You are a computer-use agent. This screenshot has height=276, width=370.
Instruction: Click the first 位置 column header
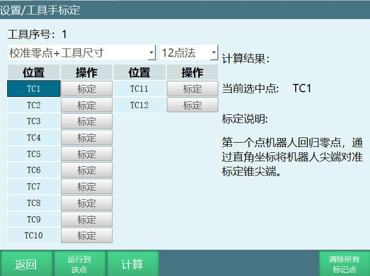click(34, 73)
